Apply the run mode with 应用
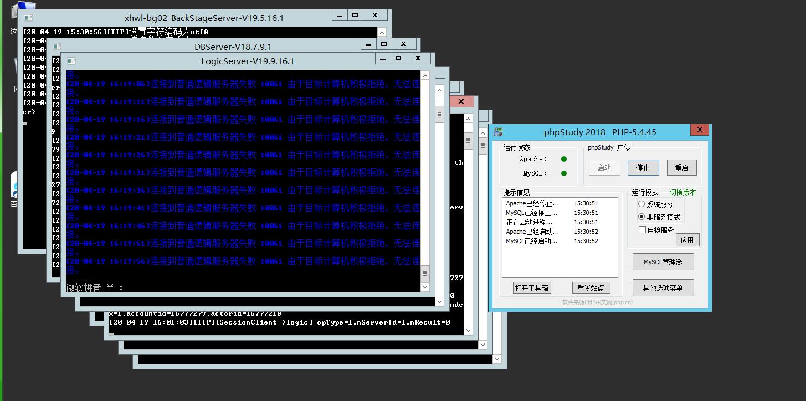The image size is (806, 401). (x=687, y=240)
